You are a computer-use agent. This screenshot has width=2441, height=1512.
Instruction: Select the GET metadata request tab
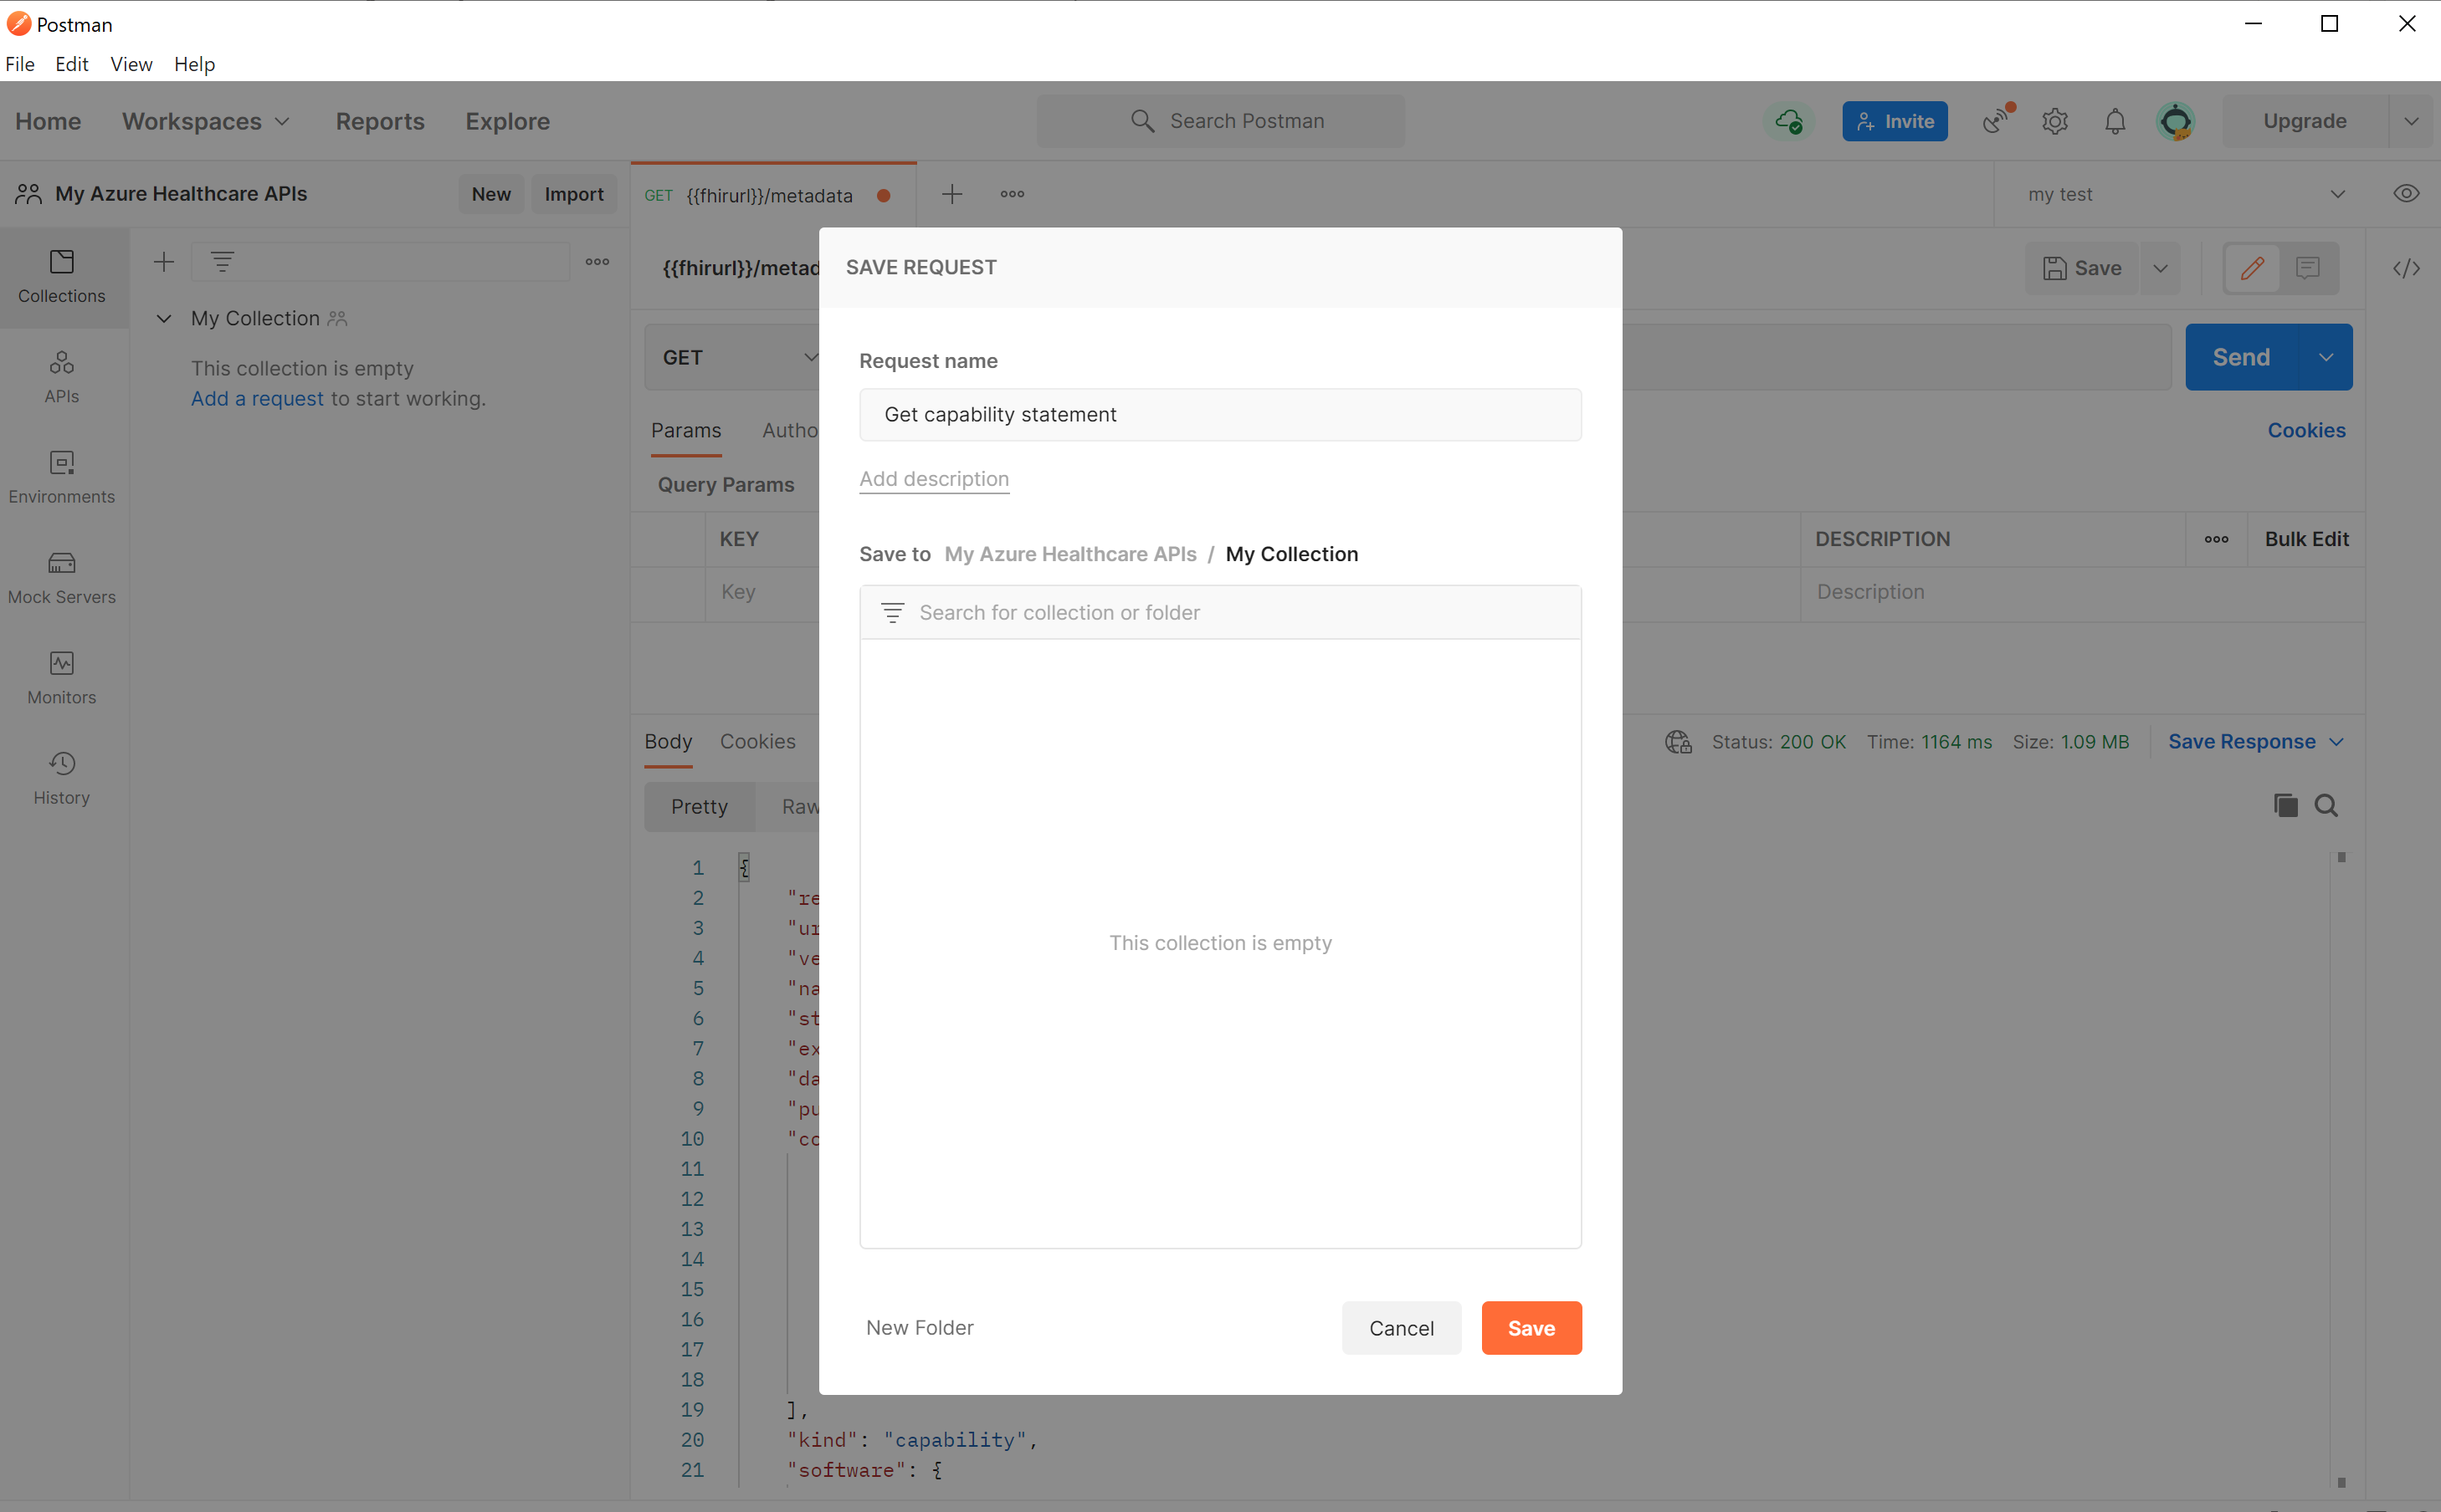[x=773, y=195]
